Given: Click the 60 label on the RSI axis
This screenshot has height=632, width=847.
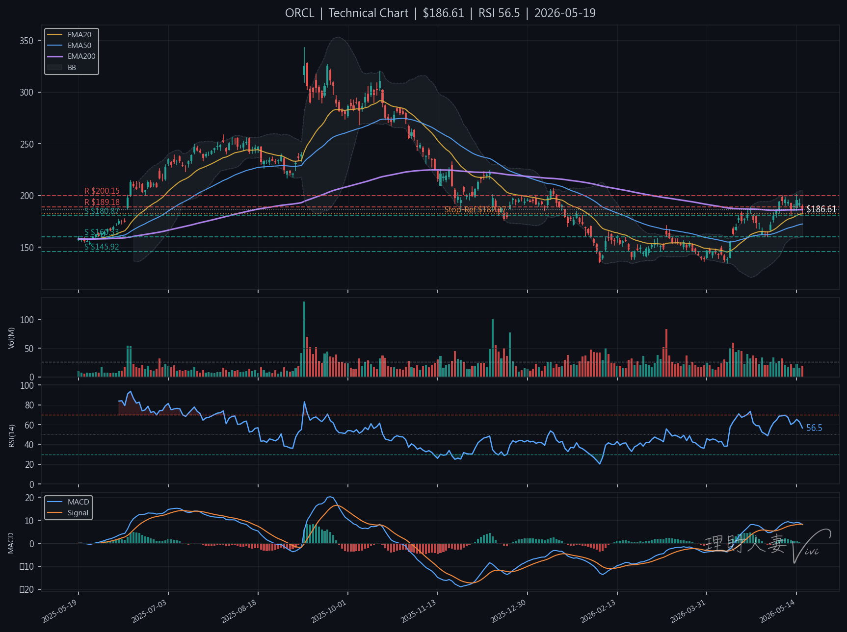Looking at the screenshot, I should click(x=29, y=425).
